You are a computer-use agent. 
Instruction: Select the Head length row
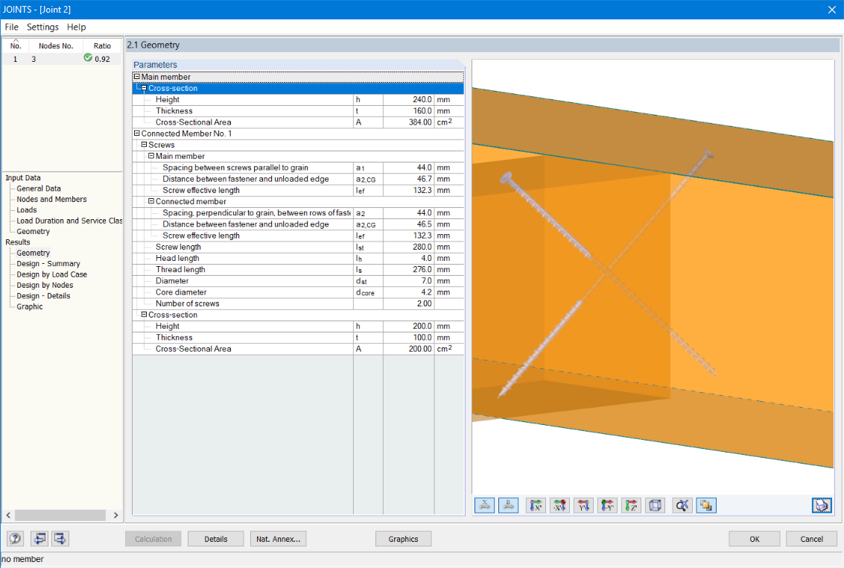(x=298, y=258)
